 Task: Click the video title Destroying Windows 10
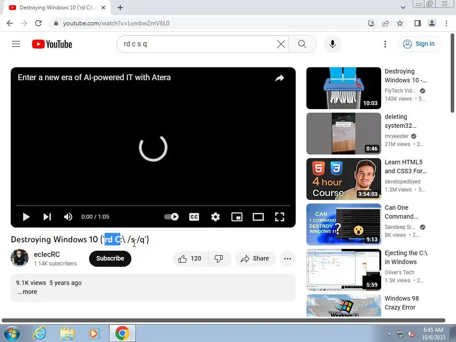[x=80, y=239]
